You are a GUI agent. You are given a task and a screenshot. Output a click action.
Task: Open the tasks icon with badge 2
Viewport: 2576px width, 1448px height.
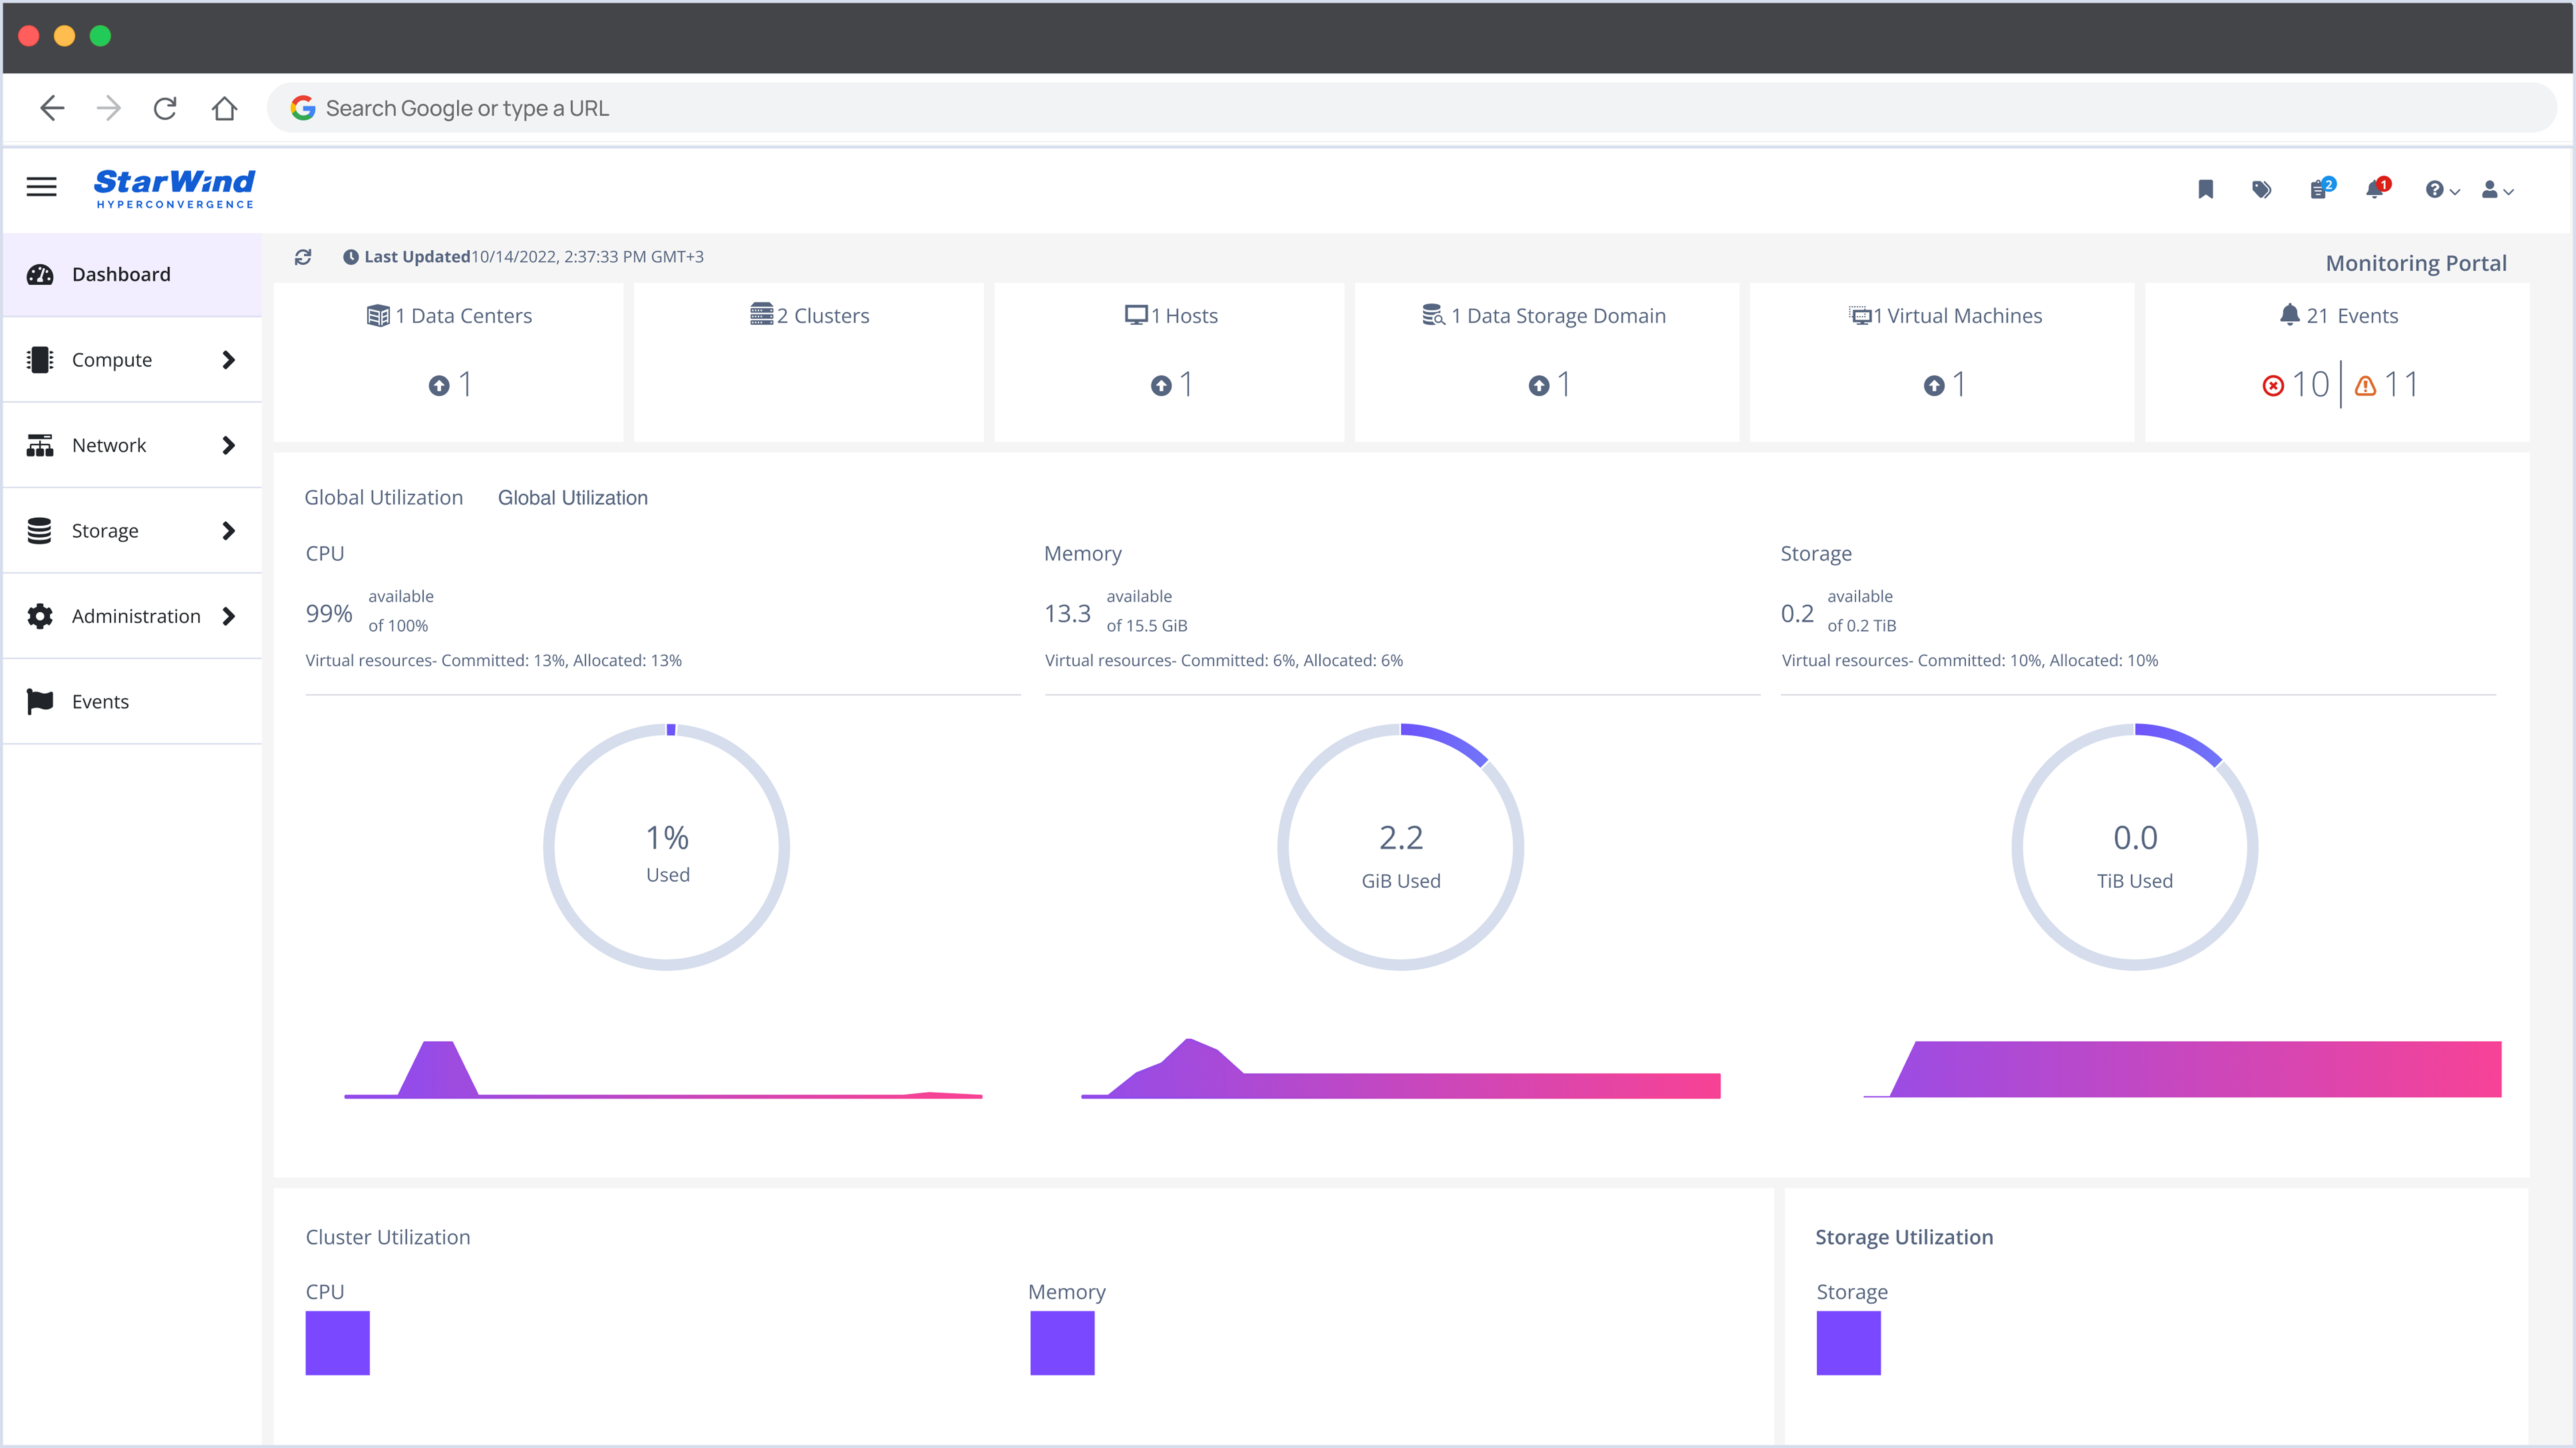2319,190
